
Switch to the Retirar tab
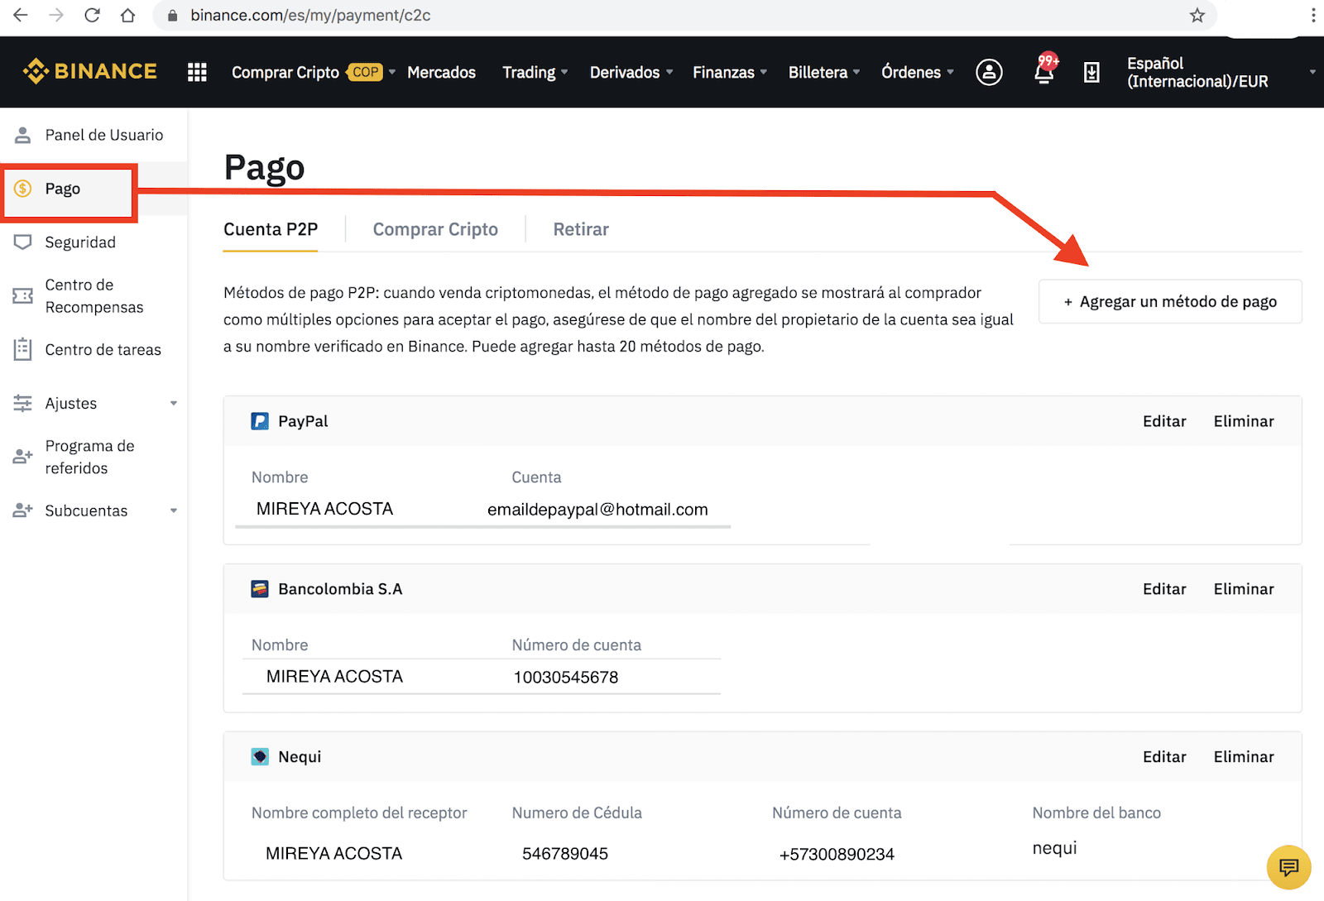[581, 229]
